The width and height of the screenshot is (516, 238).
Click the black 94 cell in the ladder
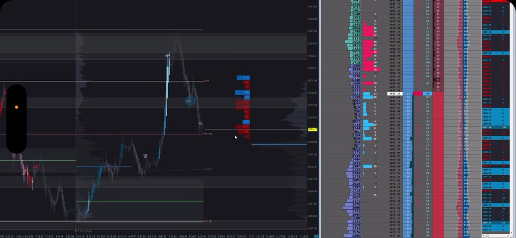coord(438,80)
